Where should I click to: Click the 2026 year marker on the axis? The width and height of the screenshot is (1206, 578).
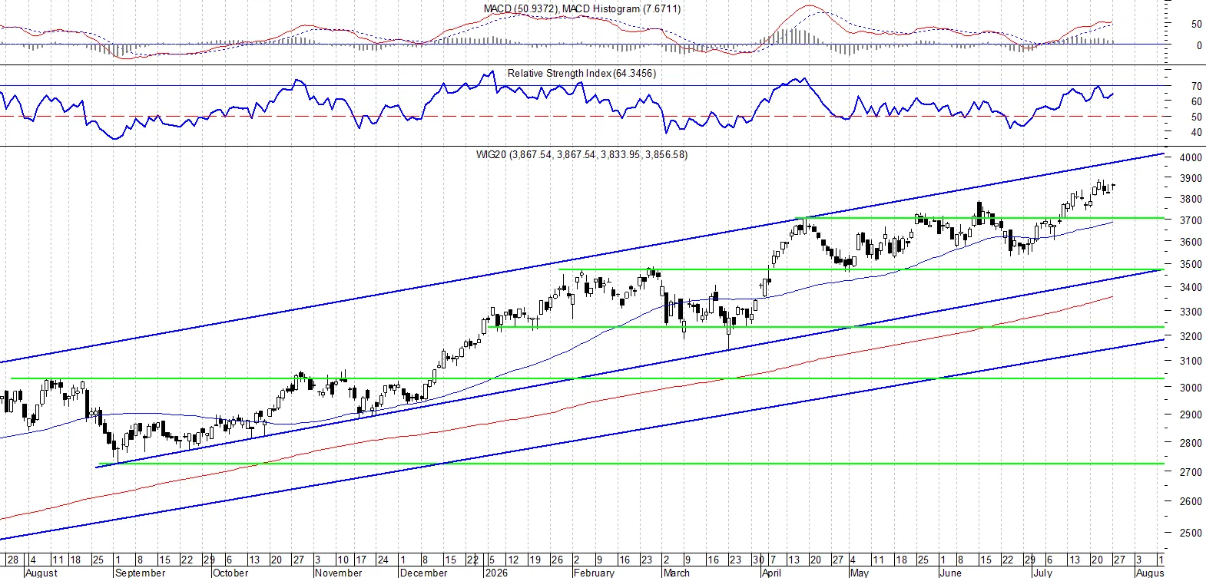[495, 573]
